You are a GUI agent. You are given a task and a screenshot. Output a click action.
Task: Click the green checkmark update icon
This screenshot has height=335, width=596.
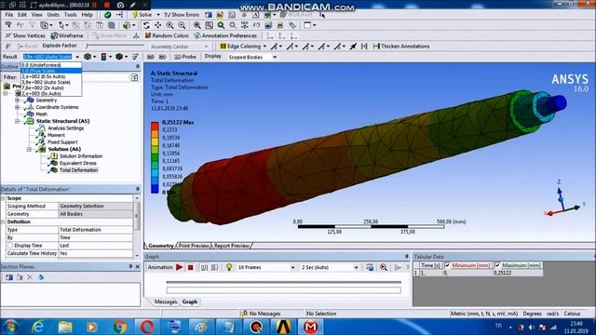click(108, 15)
